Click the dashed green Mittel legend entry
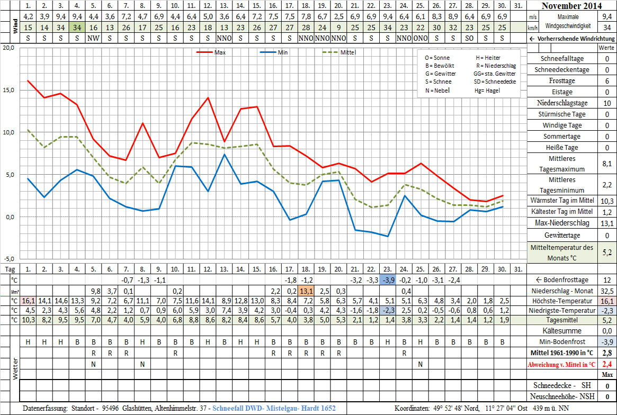617x415 pixels. click(x=339, y=53)
